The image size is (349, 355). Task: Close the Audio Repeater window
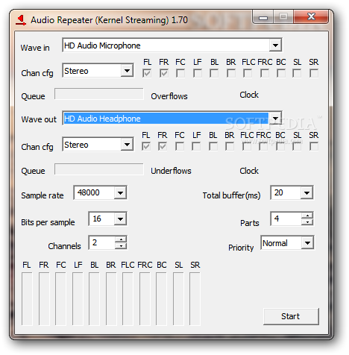coord(311,16)
